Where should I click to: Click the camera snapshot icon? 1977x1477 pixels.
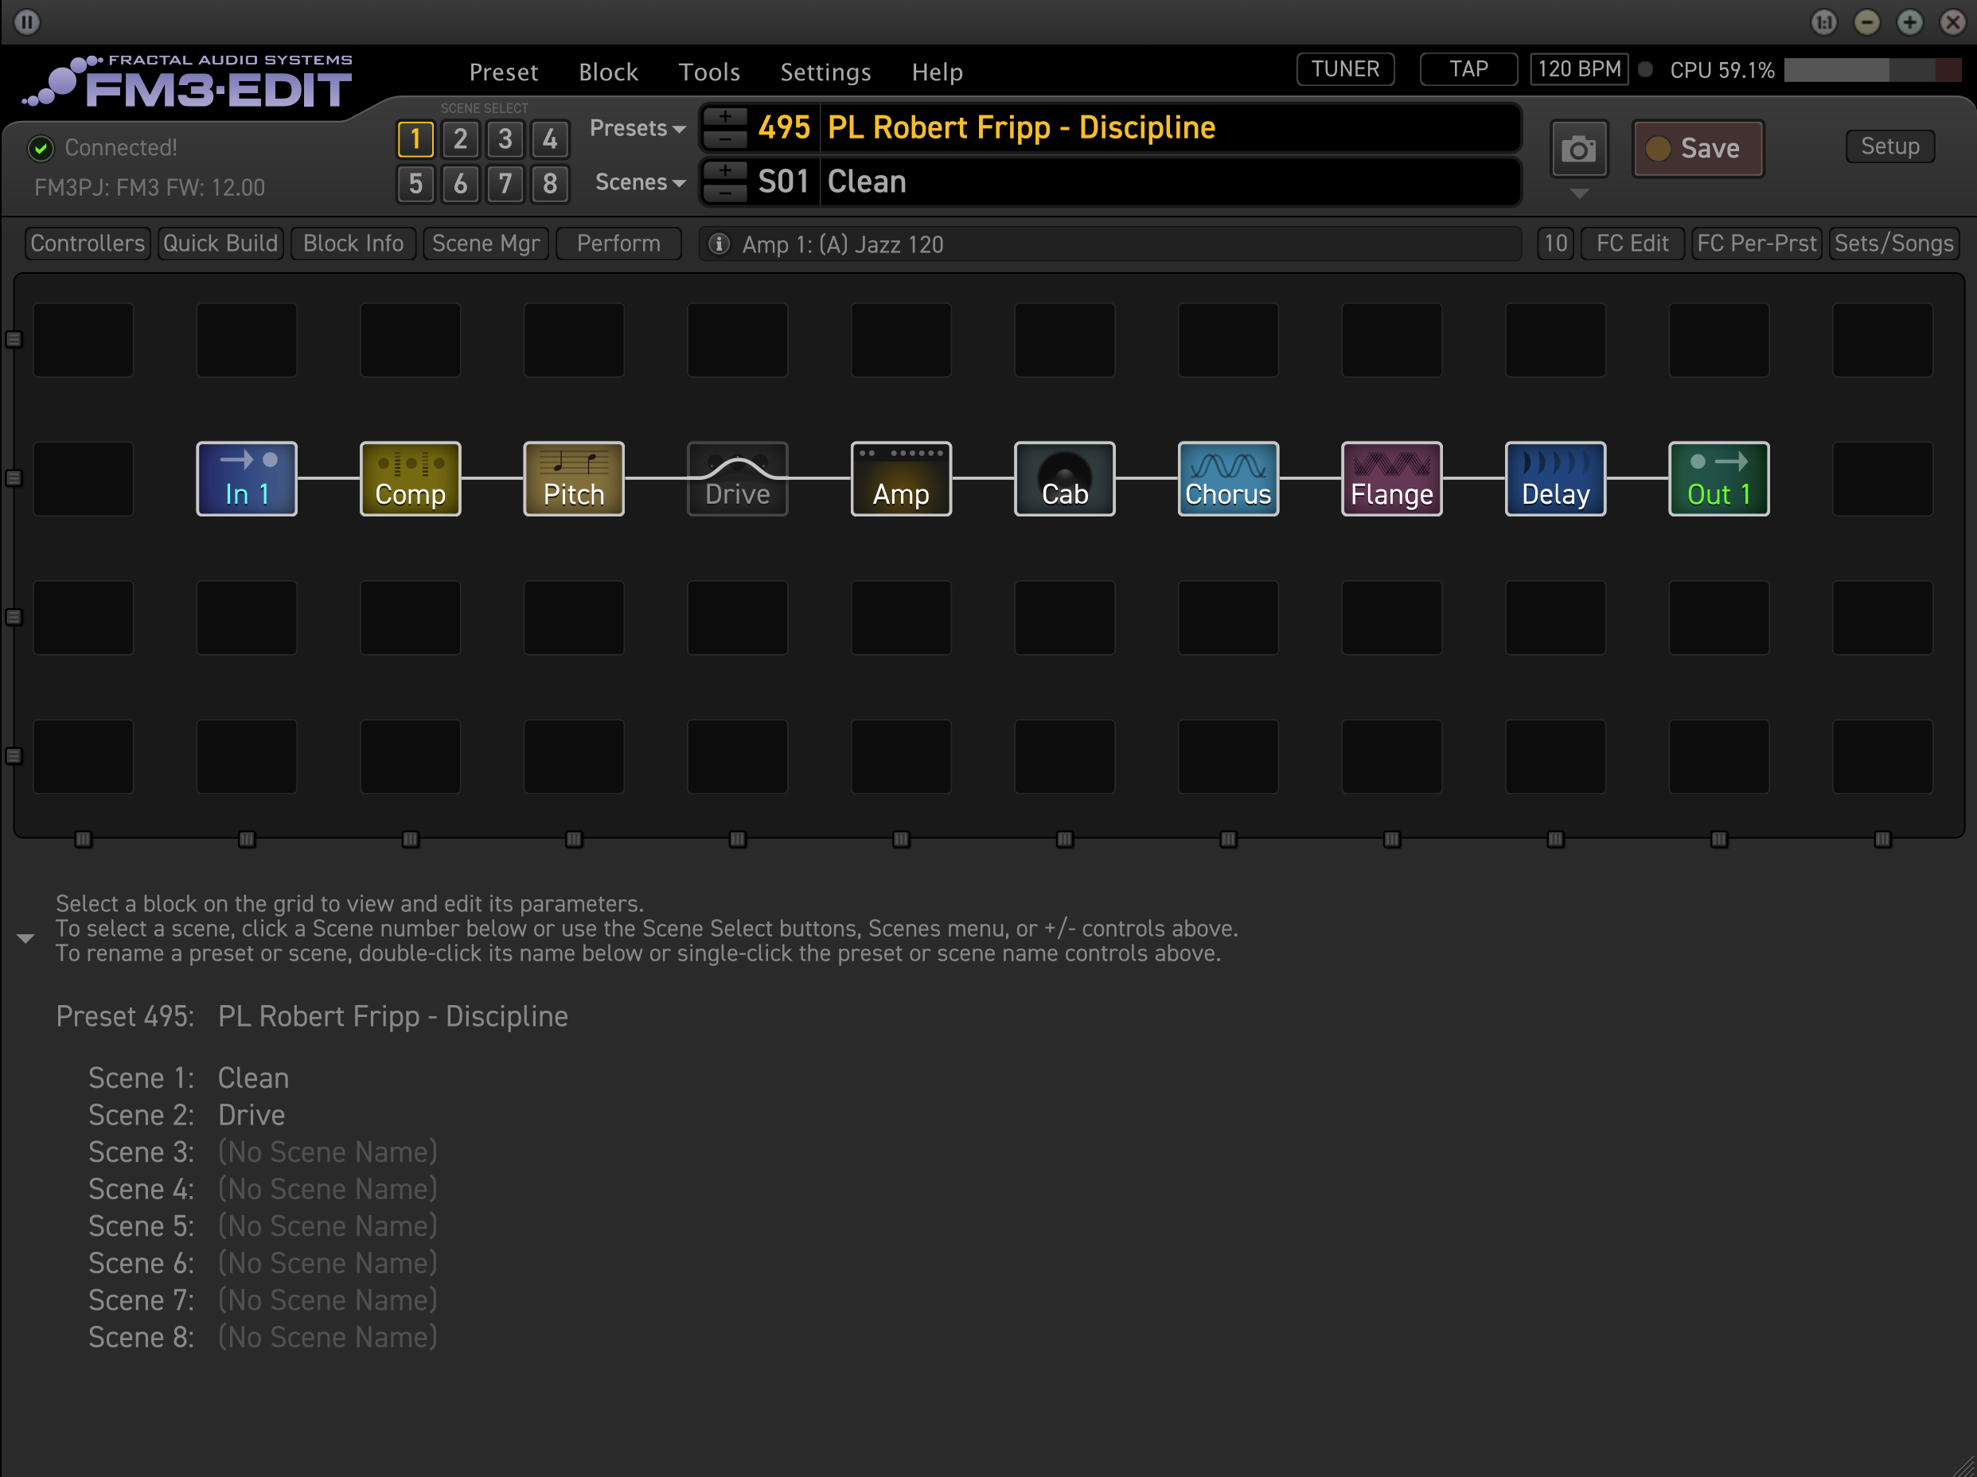(1577, 148)
